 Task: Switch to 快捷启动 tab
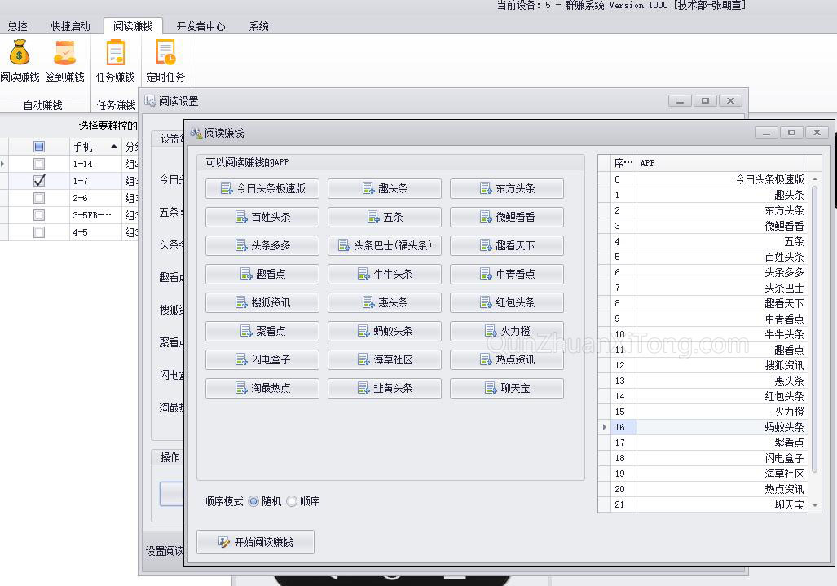pos(70,26)
